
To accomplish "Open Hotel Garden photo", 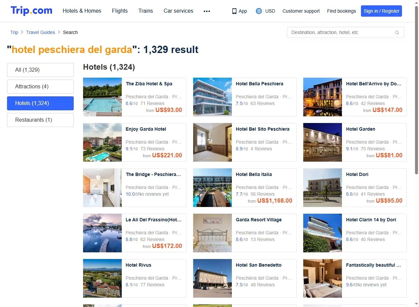I will pyautogui.click(x=323, y=142).
